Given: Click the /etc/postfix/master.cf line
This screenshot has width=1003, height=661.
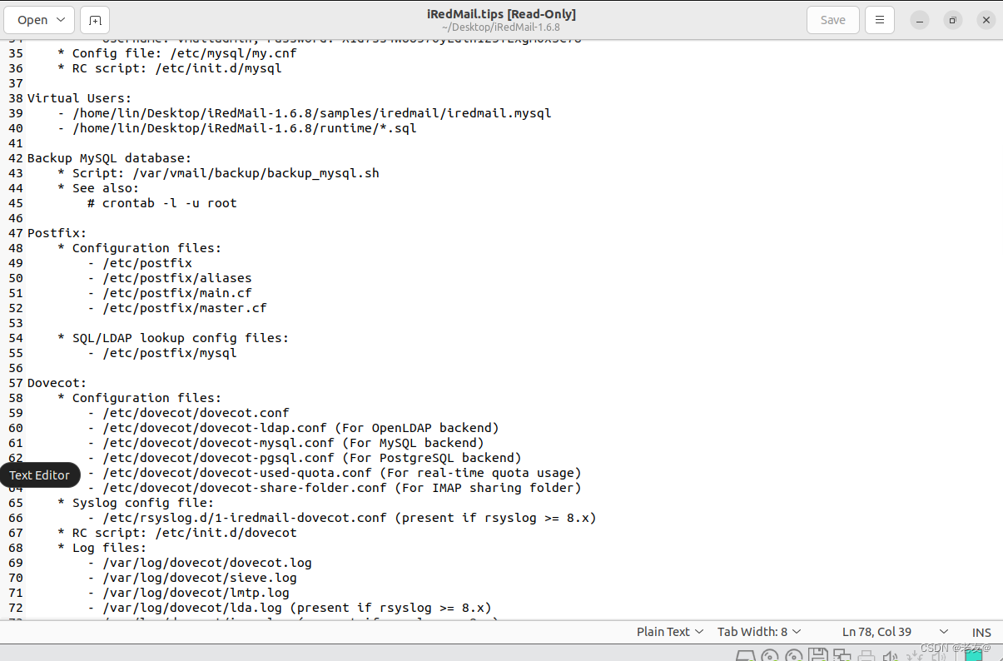Looking at the screenshot, I should (176, 308).
